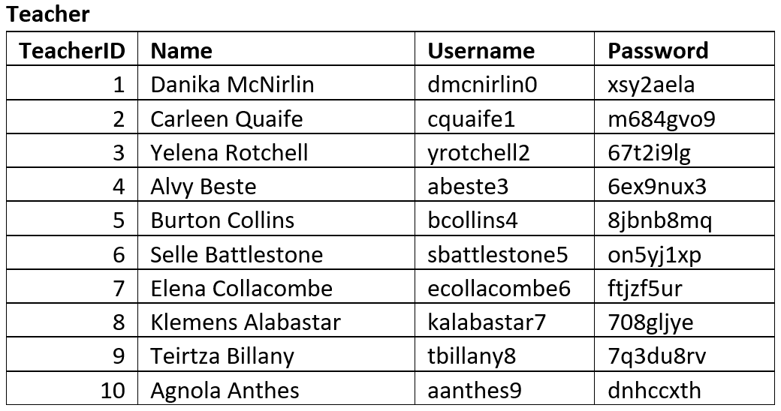
Task: Select the bcollins4 username cell
Action: click(x=472, y=220)
